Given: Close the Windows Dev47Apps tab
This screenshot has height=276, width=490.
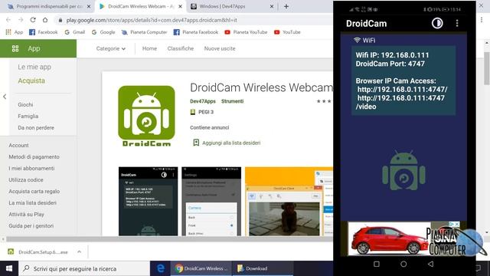Looking at the screenshot, I should (x=272, y=6).
